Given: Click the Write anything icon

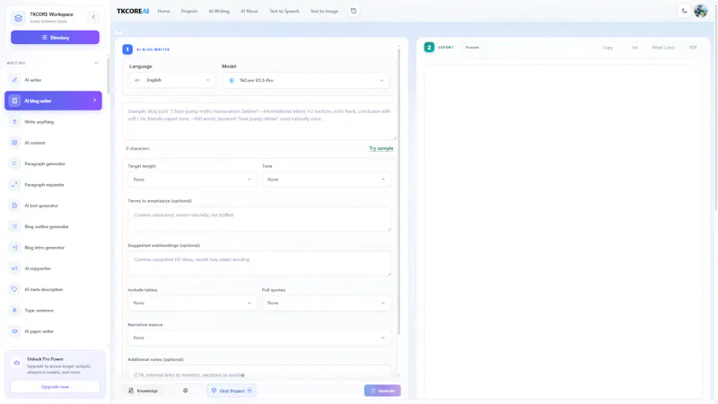Looking at the screenshot, I should 14,122.
